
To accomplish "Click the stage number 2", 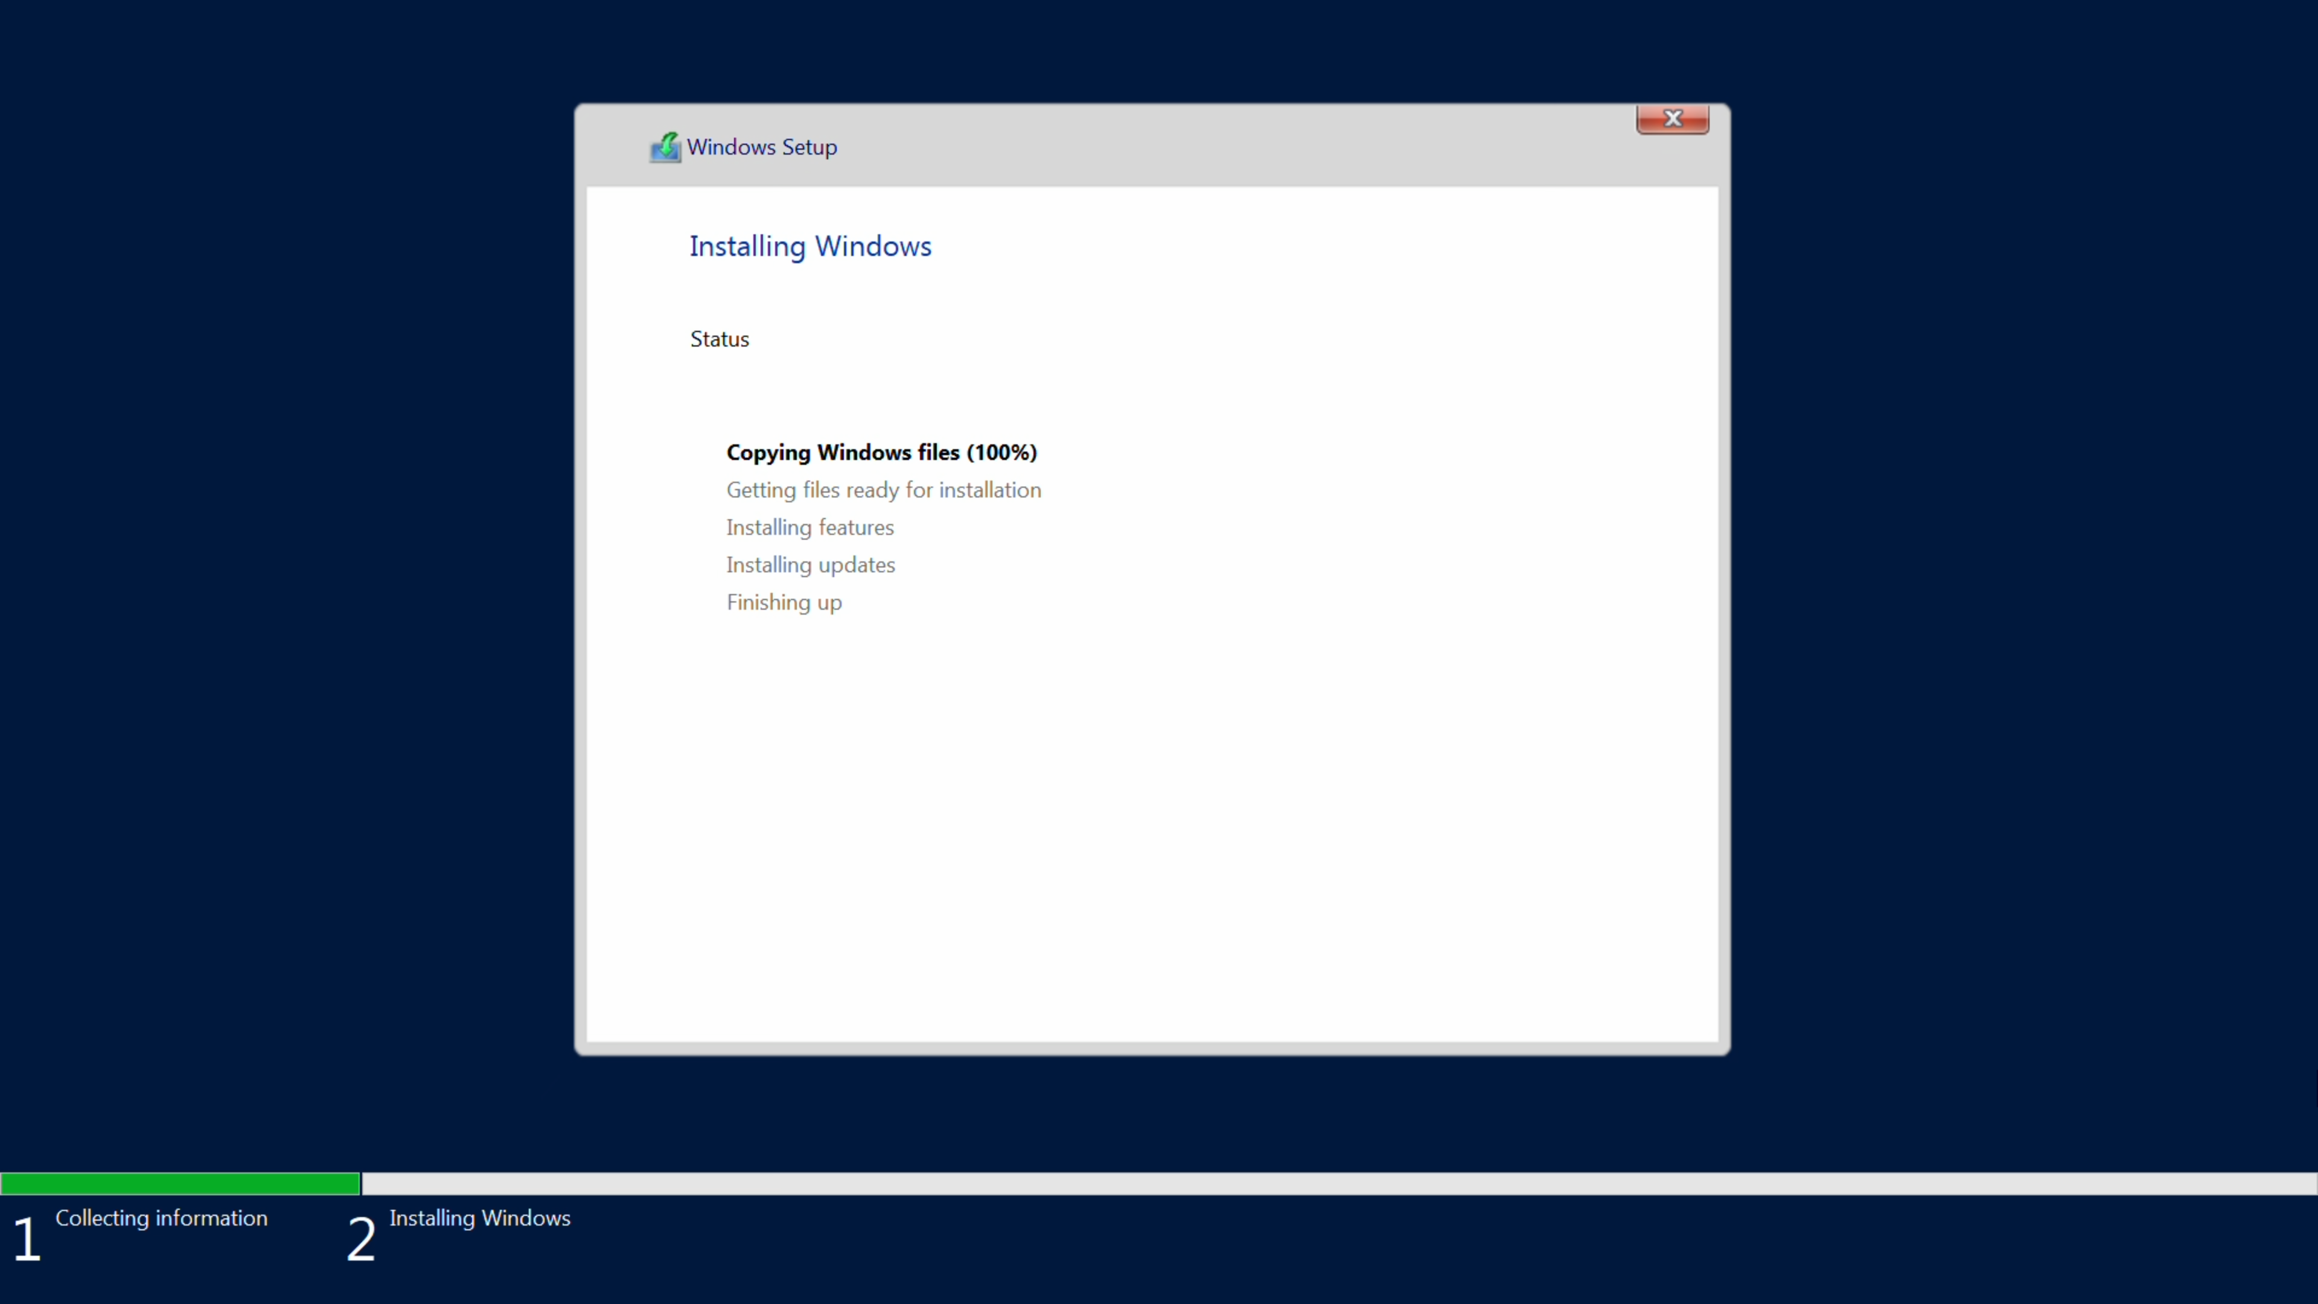I will tap(361, 1238).
